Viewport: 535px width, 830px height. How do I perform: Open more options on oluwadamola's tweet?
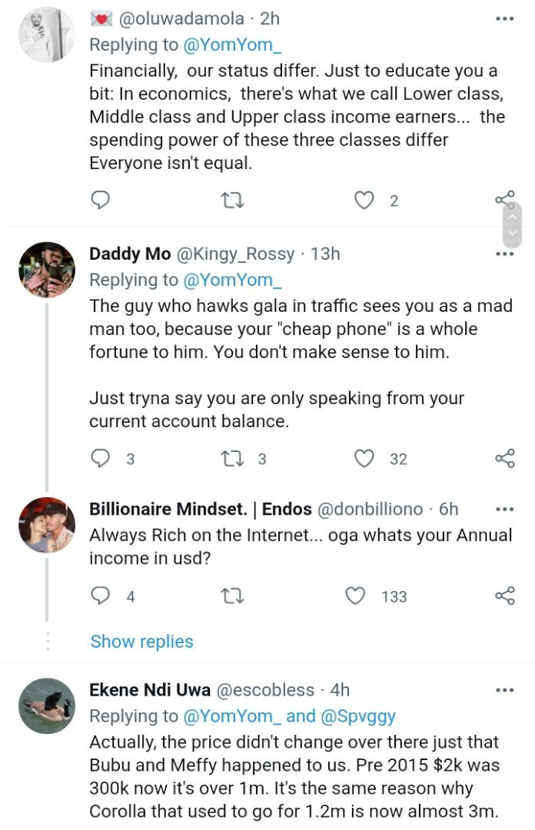coord(504,18)
